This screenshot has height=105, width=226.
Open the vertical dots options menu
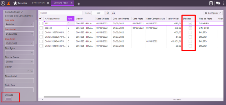(x=223, y=3)
